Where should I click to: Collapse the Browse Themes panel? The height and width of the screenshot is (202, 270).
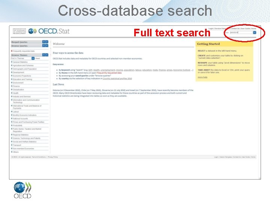(x=46, y=55)
